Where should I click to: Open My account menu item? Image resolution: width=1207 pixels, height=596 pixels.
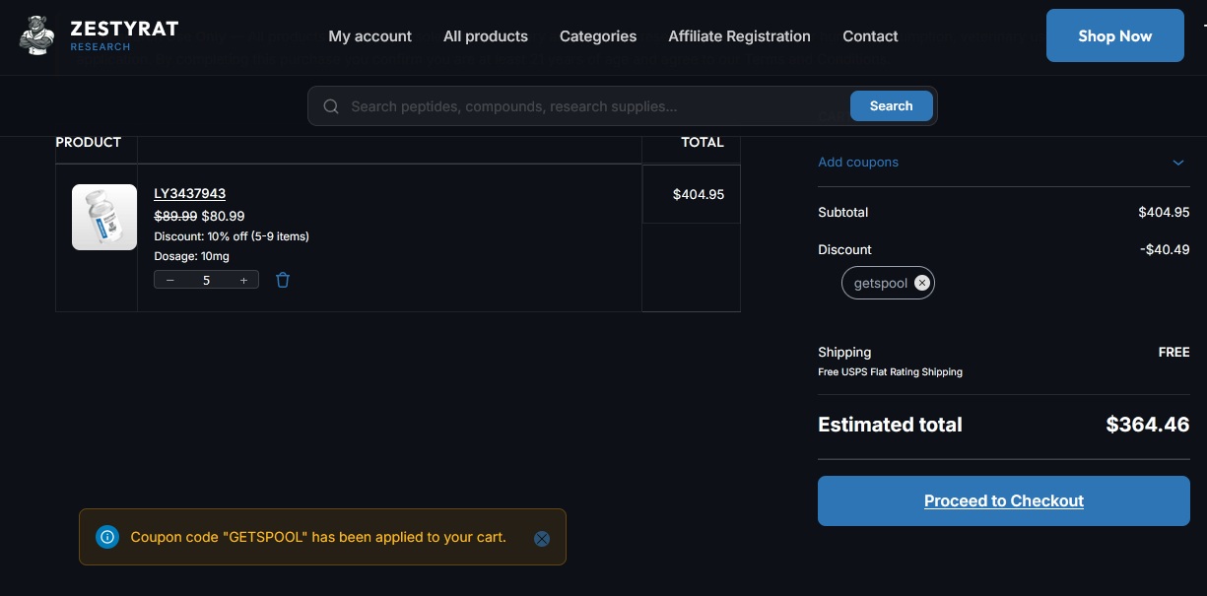pyautogui.click(x=370, y=36)
